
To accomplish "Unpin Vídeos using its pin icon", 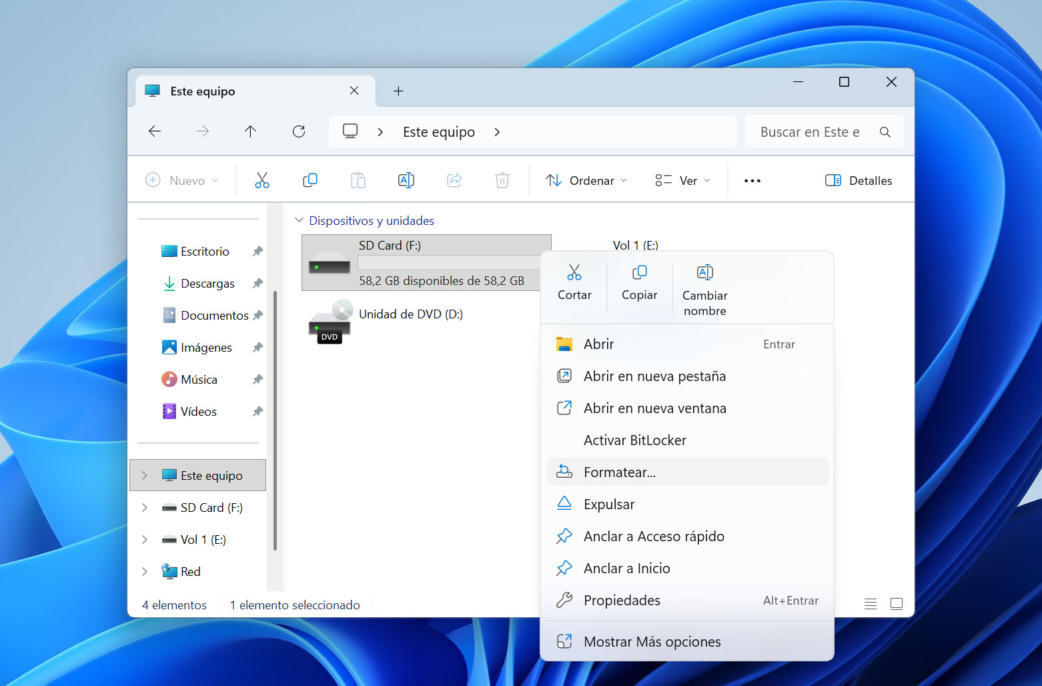I will [x=257, y=412].
